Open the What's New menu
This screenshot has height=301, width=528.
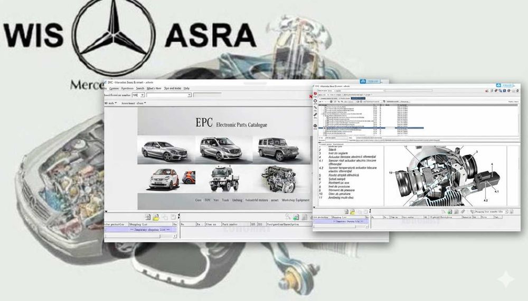click(154, 89)
